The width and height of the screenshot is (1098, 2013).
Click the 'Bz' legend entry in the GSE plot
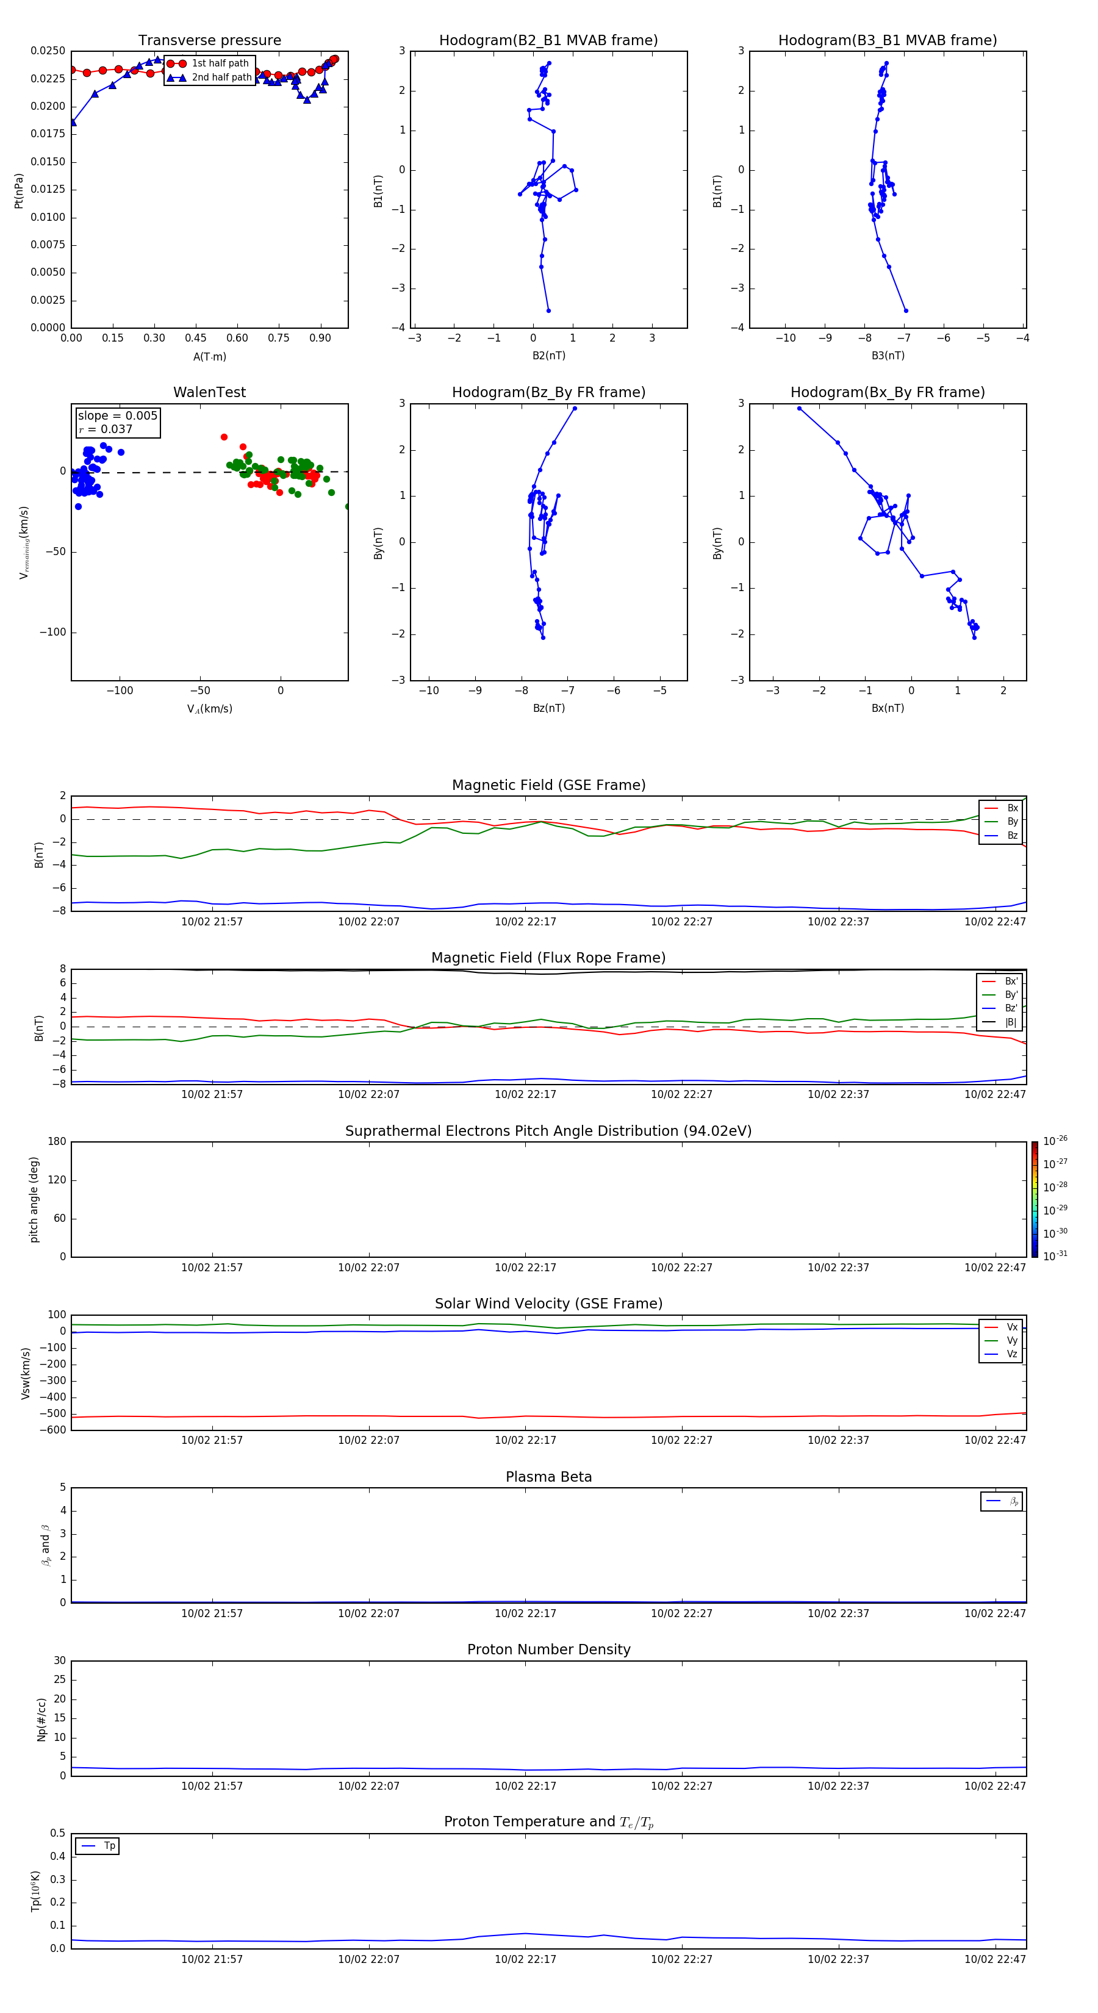coord(1001,835)
